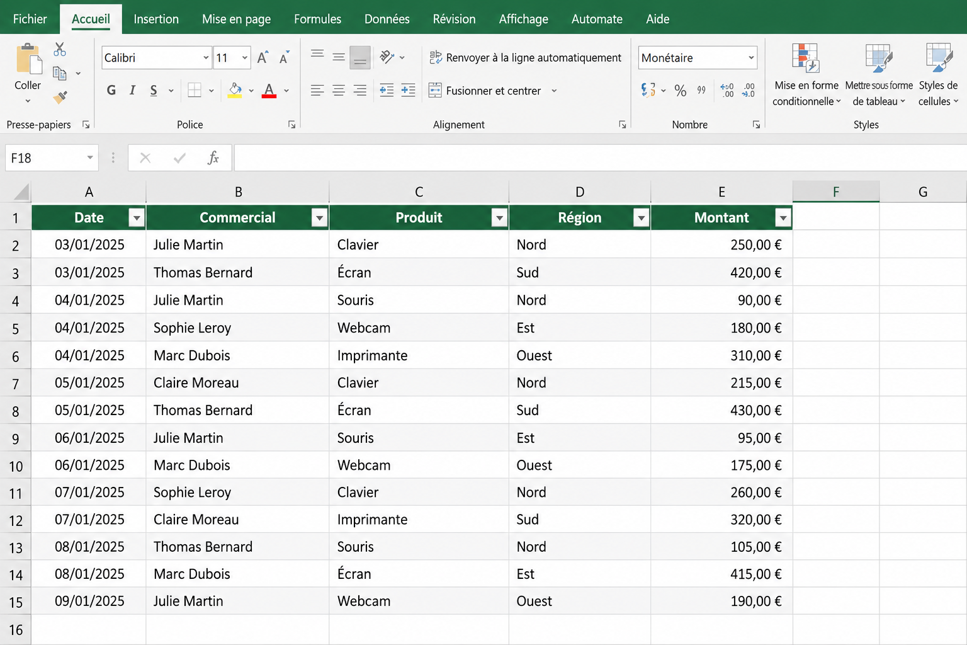Toggle Renvoyer à la ligne automatiquement

pos(525,58)
